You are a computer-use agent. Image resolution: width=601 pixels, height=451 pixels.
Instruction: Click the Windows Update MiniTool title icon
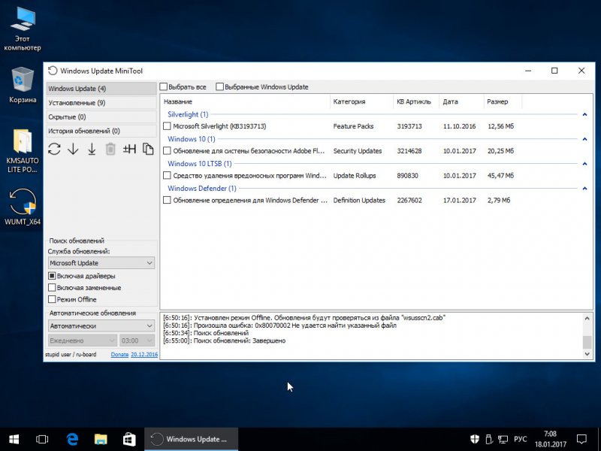coord(53,71)
